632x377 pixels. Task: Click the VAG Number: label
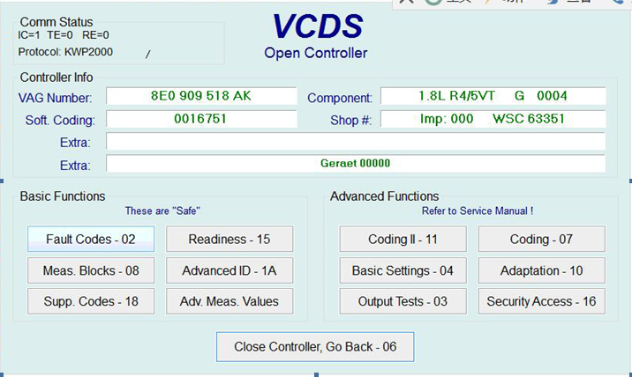point(55,98)
